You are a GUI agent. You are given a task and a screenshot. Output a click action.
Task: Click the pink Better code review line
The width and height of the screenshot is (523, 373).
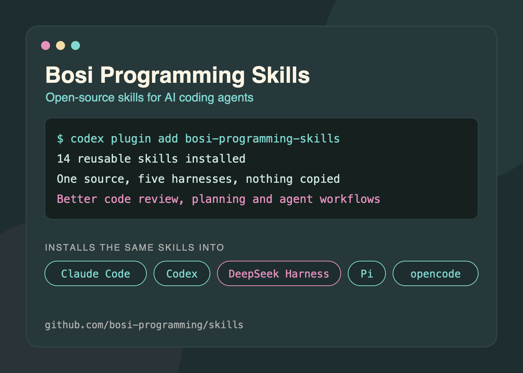coord(219,199)
